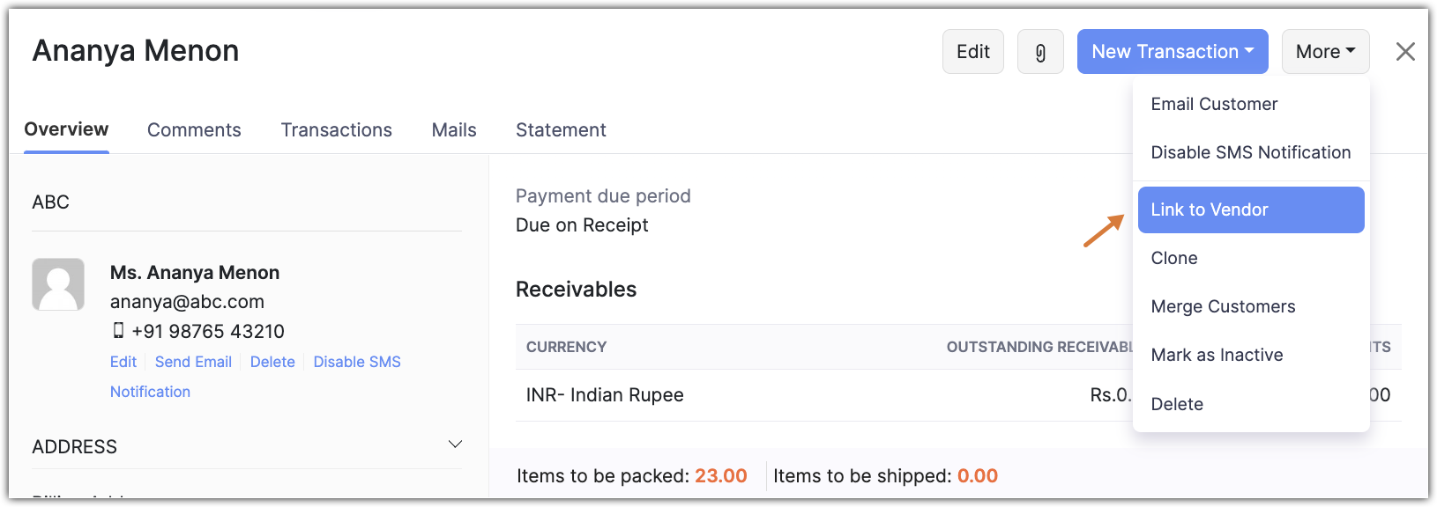Choose Disable SMS Notification menu option
Viewport: 1437px width, 507px height.
(x=1250, y=152)
